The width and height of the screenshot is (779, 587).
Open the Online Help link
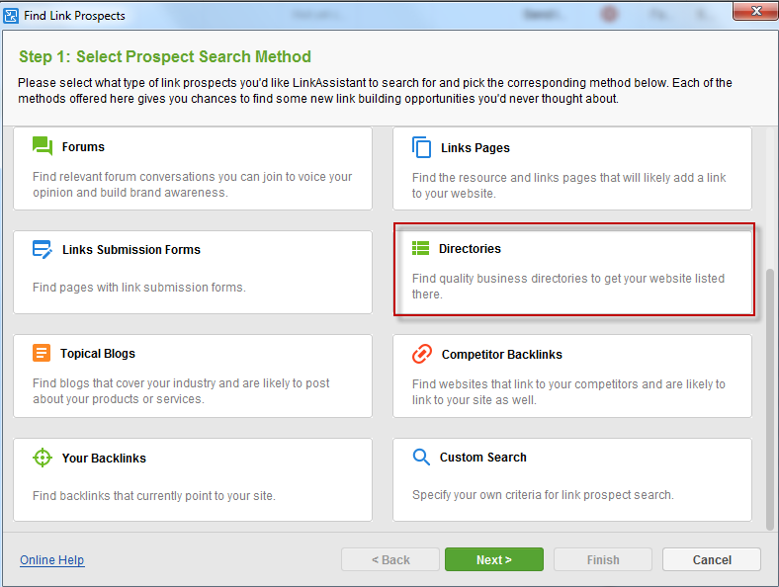pyautogui.click(x=52, y=559)
